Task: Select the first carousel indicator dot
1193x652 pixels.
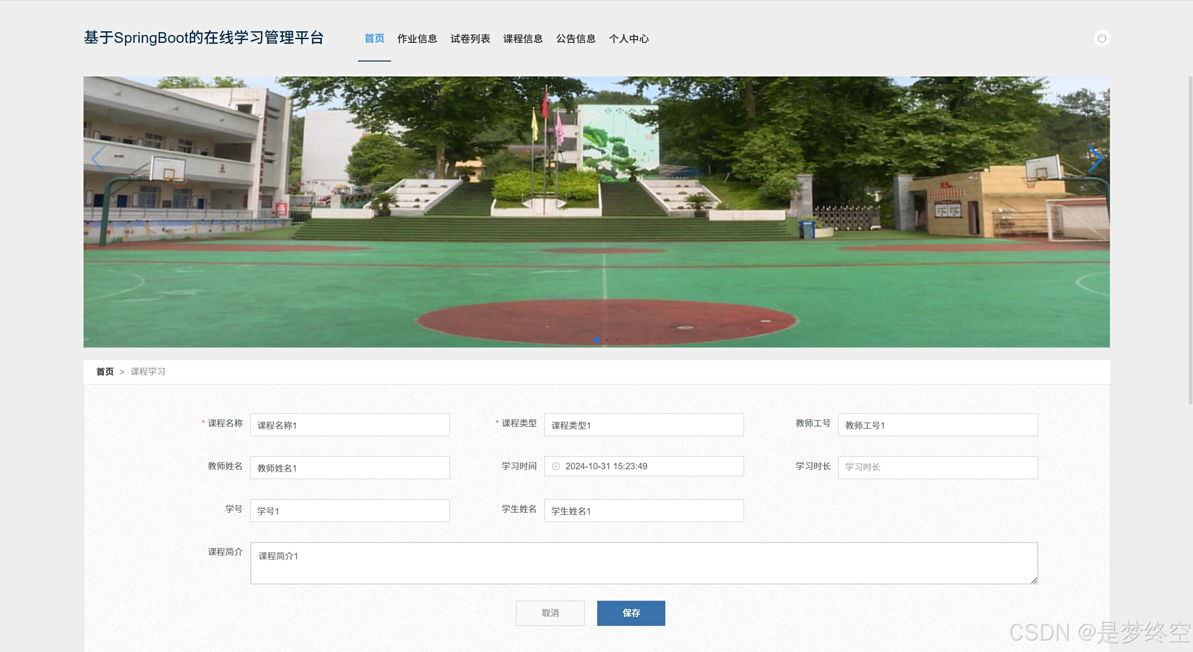Action: coord(597,340)
